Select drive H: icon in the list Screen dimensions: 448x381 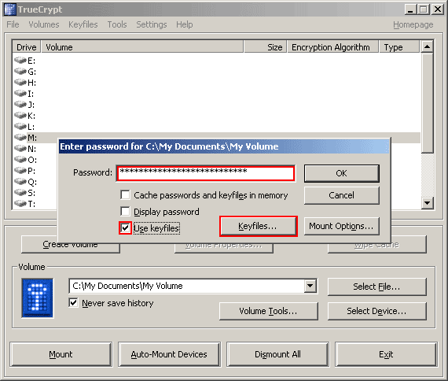pyautogui.click(x=20, y=83)
